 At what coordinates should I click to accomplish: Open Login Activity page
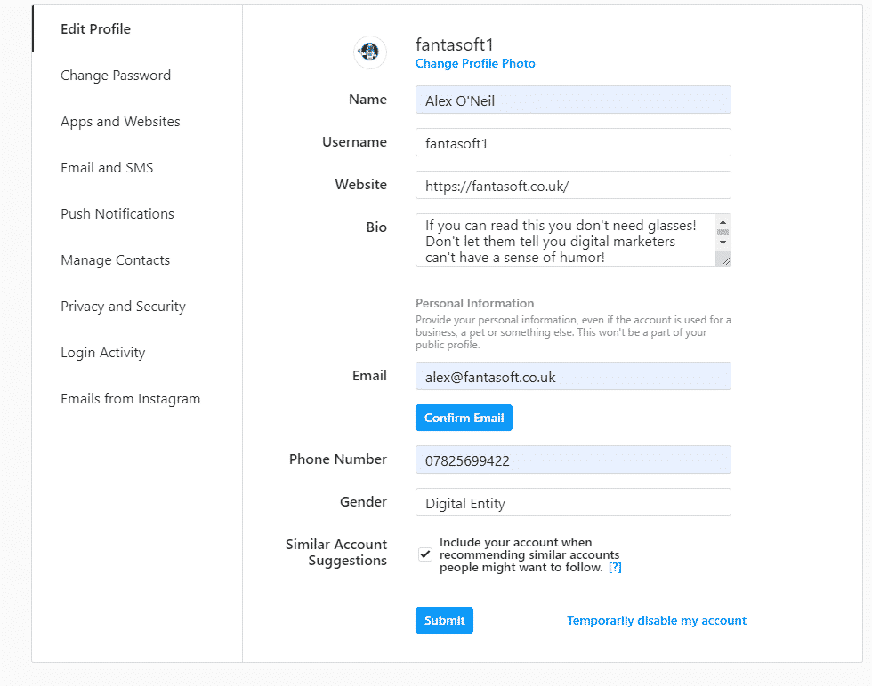103,353
